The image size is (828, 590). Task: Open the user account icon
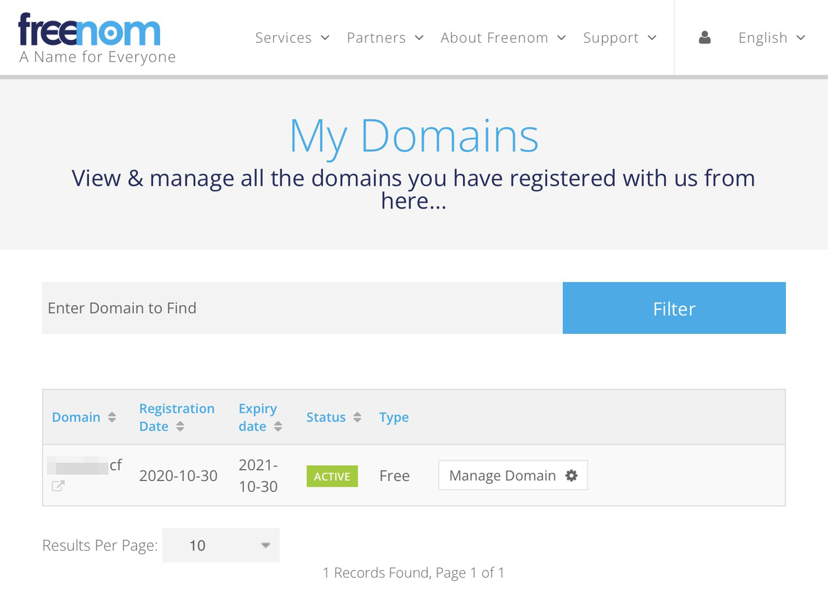click(704, 38)
